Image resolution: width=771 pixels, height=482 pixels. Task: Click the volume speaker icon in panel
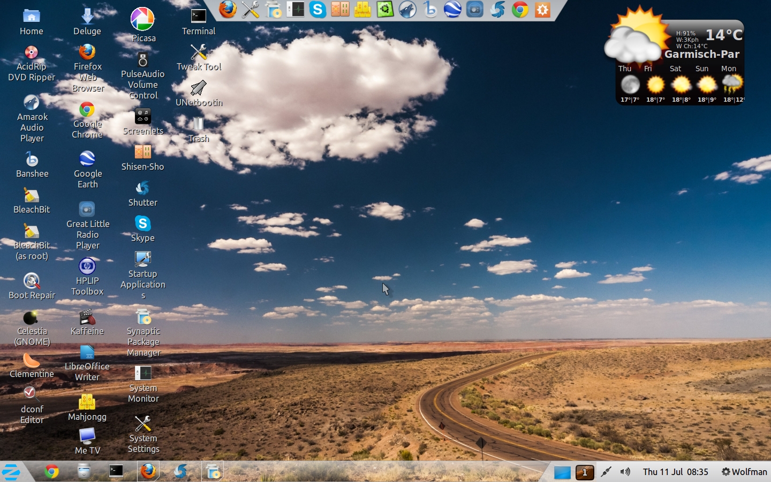click(625, 472)
